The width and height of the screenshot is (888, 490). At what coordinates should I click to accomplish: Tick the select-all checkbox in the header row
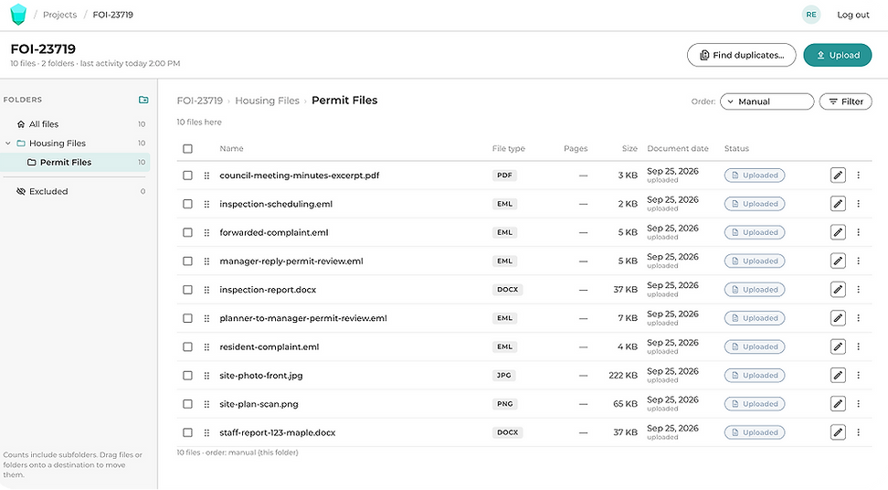pyautogui.click(x=187, y=148)
